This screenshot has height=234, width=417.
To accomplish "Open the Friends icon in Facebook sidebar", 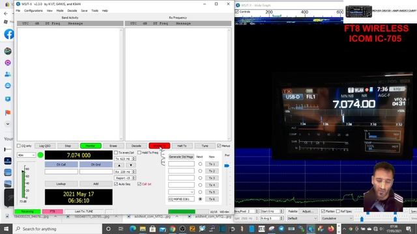I will pos(8,74).
